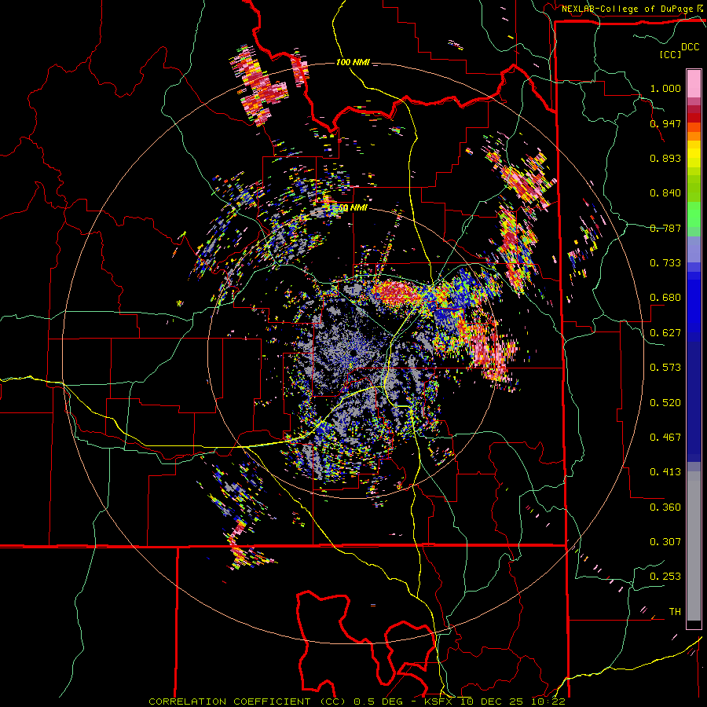Viewport: 707px width, 707px height.
Task: Click the 0.307 legend value
Action: pos(665,542)
